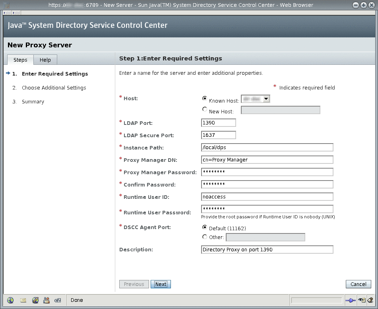Click the 'Indicates required field' note
The width and height of the screenshot is (378, 309).
tap(307, 88)
